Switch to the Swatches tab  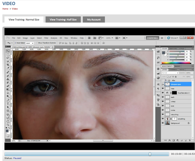[173, 48]
